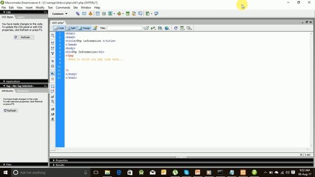Click the Date insert icon
The image size is (315, 177).
pos(127,14)
